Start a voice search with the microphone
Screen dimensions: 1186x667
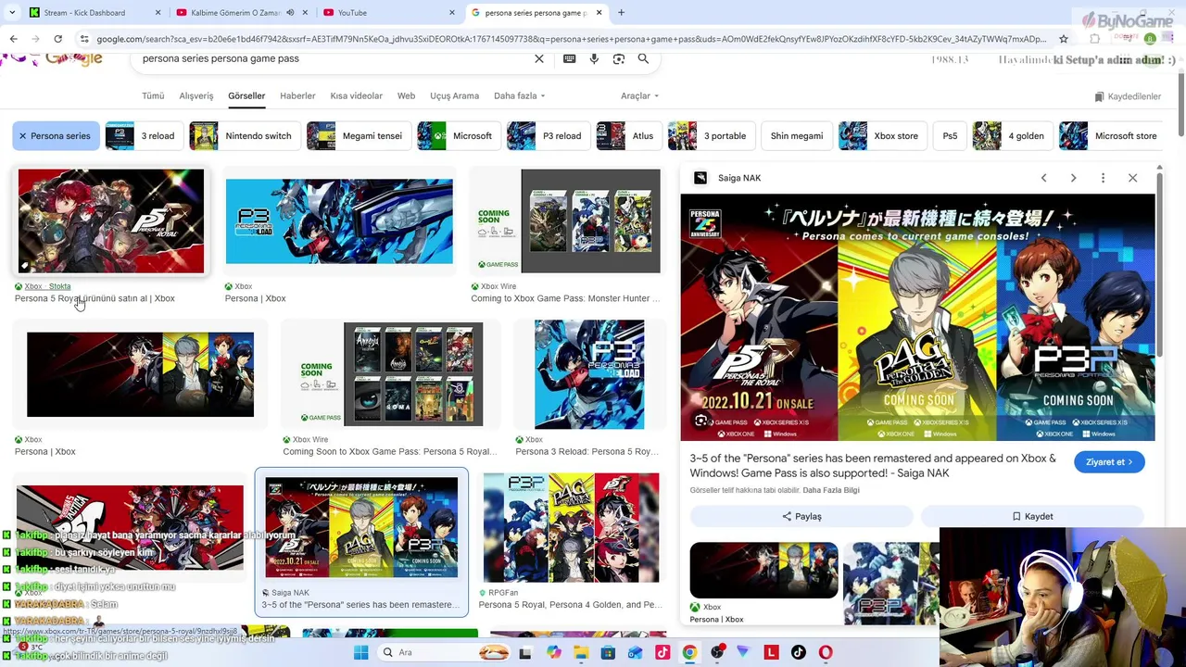(594, 58)
